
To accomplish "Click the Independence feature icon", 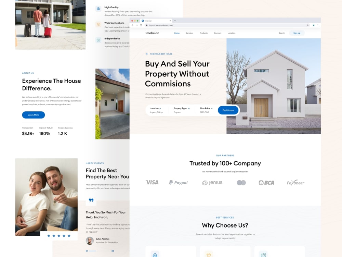I will (x=98, y=40).
